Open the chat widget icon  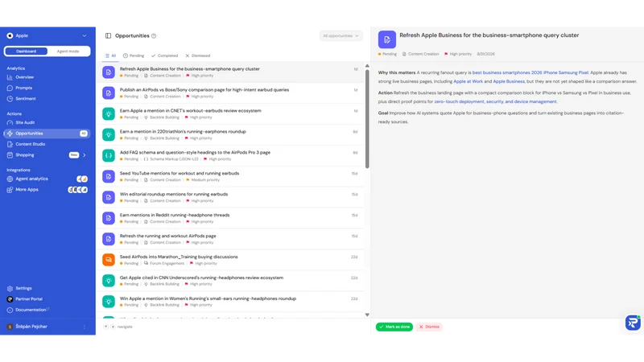(633, 323)
